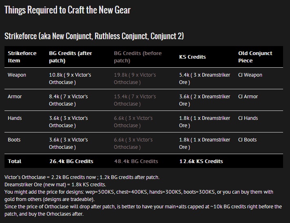Image resolution: width=290 pixels, height=223 pixels.
Task: Click the Weapon row label
Action: click(x=17, y=75)
